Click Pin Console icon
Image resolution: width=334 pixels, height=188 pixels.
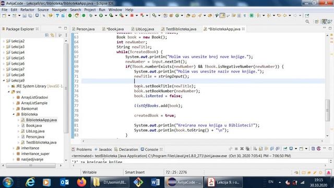285,148
